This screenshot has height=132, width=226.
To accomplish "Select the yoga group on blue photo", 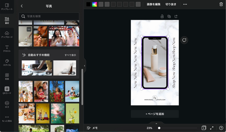I will pos(72,91).
